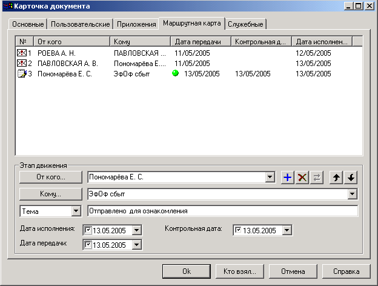
Task: Move stage down with the down arrow
Action: pyautogui.click(x=351, y=178)
